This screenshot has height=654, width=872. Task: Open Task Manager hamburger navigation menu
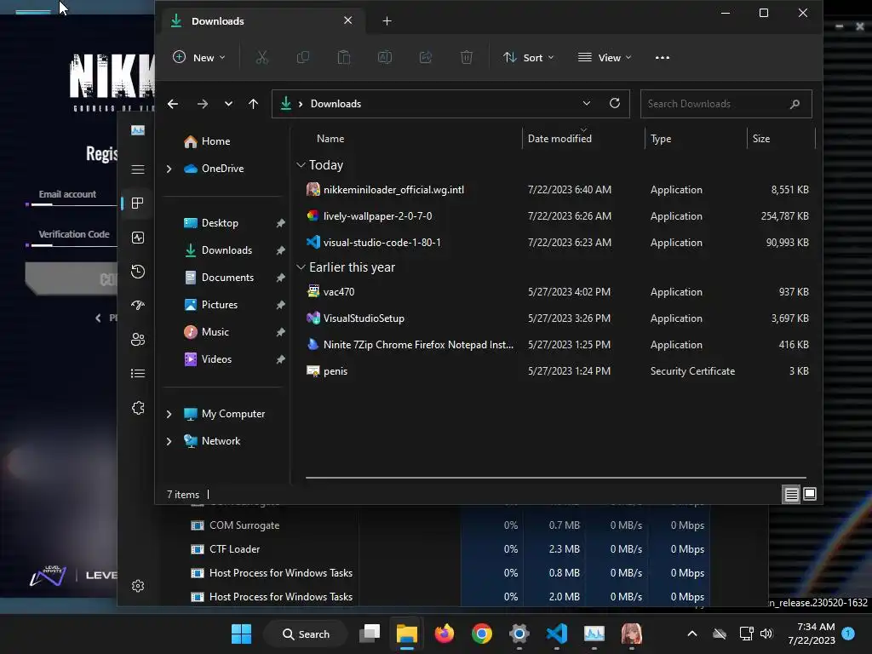click(138, 169)
